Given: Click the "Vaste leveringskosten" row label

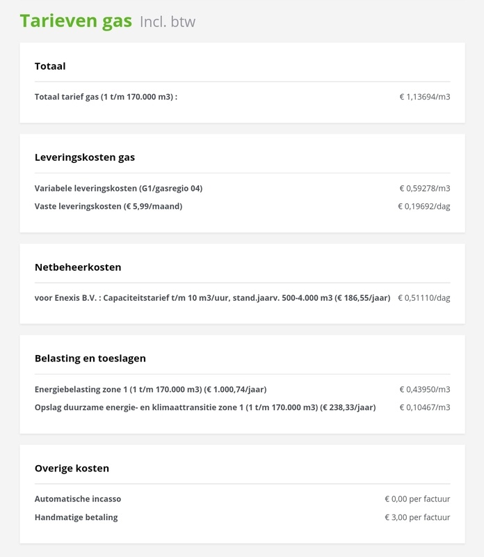Looking at the screenshot, I should tap(108, 206).
